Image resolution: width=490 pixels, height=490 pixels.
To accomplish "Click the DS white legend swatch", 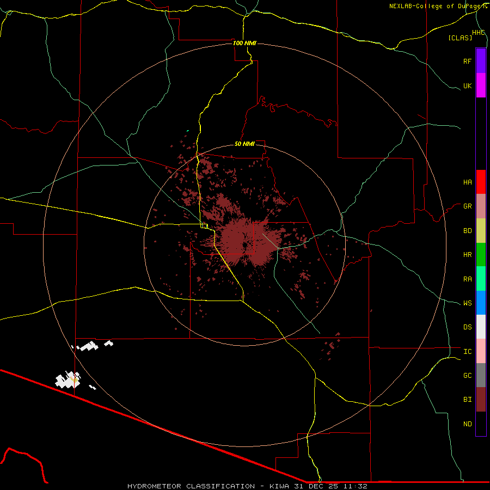I will tap(481, 327).
